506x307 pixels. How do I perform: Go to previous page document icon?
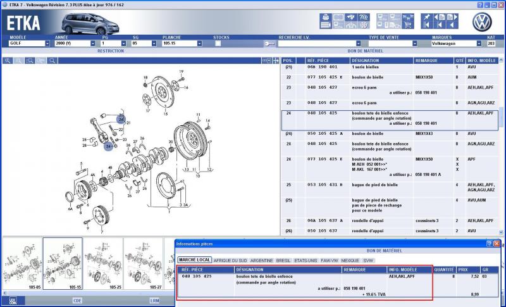[x=440, y=17]
